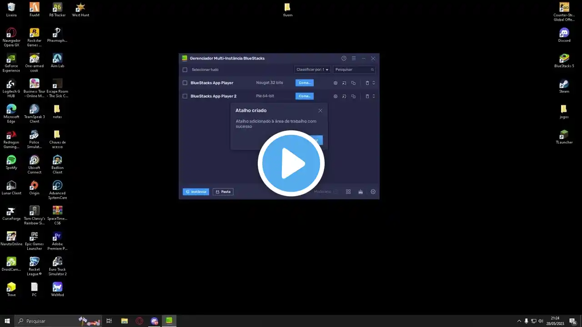This screenshot has width=582, height=327.
Task: Open File Explorer from the taskbar
Action: point(124,321)
